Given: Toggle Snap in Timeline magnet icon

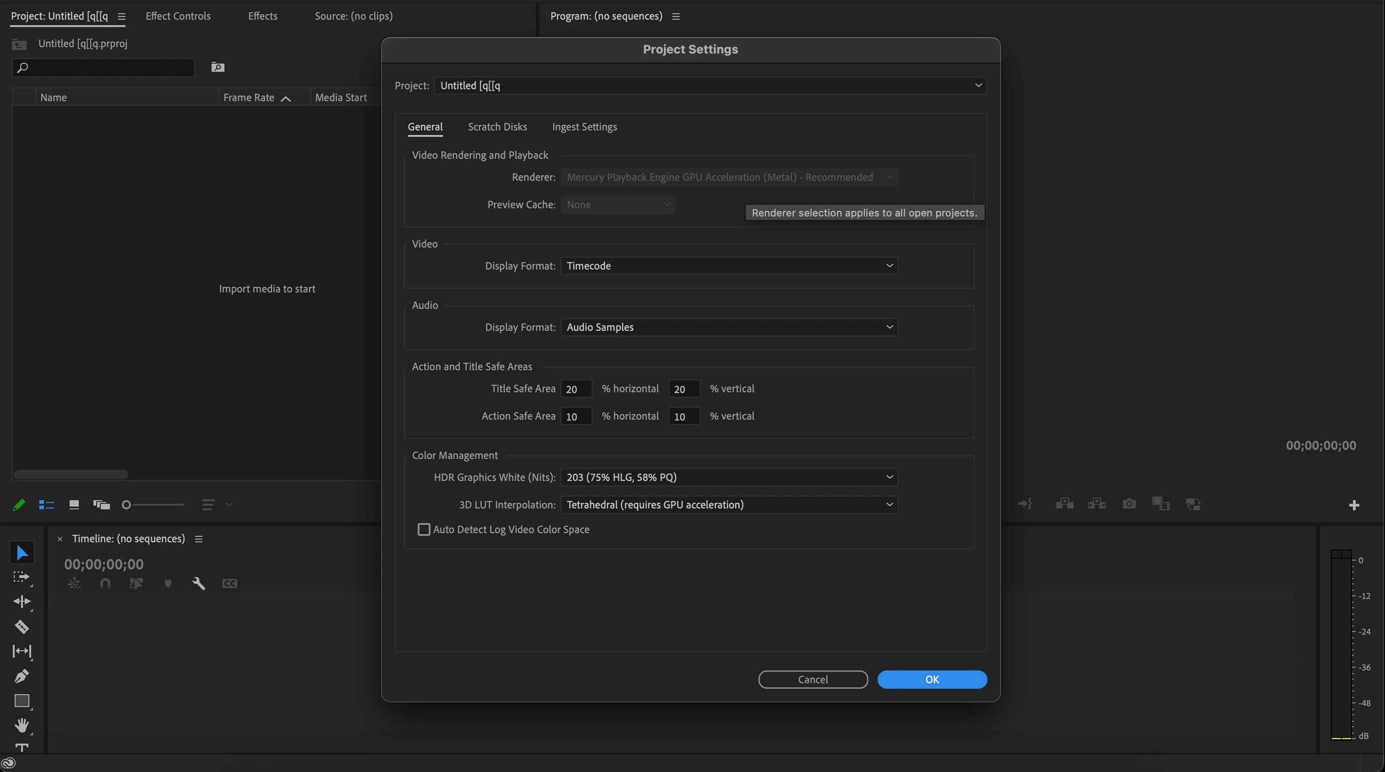Looking at the screenshot, I should click(105, 583).
